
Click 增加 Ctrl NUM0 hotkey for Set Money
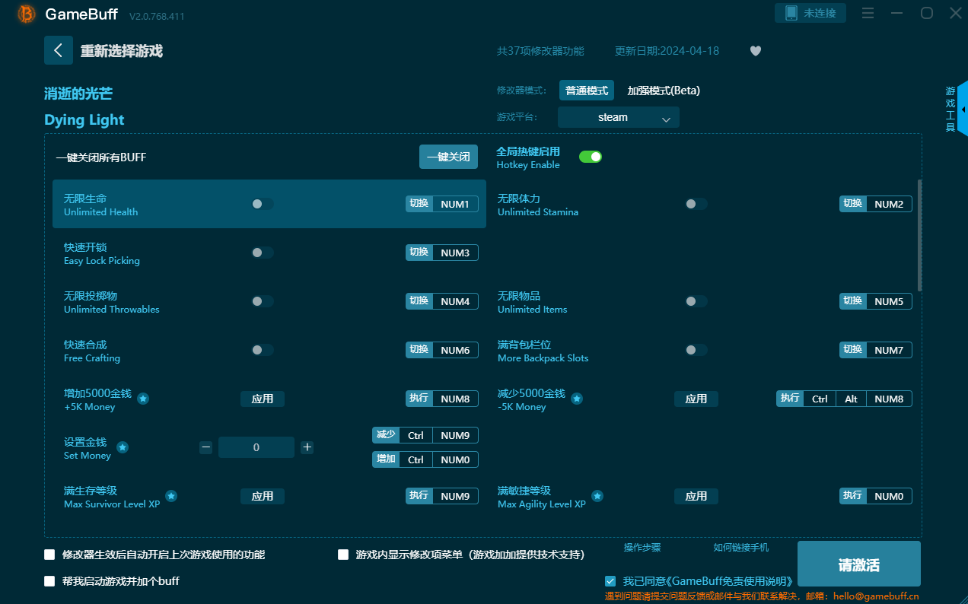[x=425, y=459]
